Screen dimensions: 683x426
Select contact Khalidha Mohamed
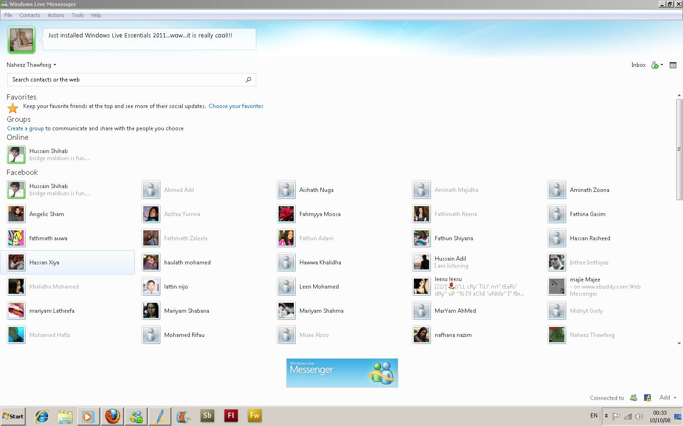(x=54, y=287)
